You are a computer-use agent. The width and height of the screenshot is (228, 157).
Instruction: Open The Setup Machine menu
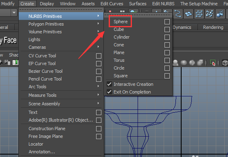click(x=199, y=4)
